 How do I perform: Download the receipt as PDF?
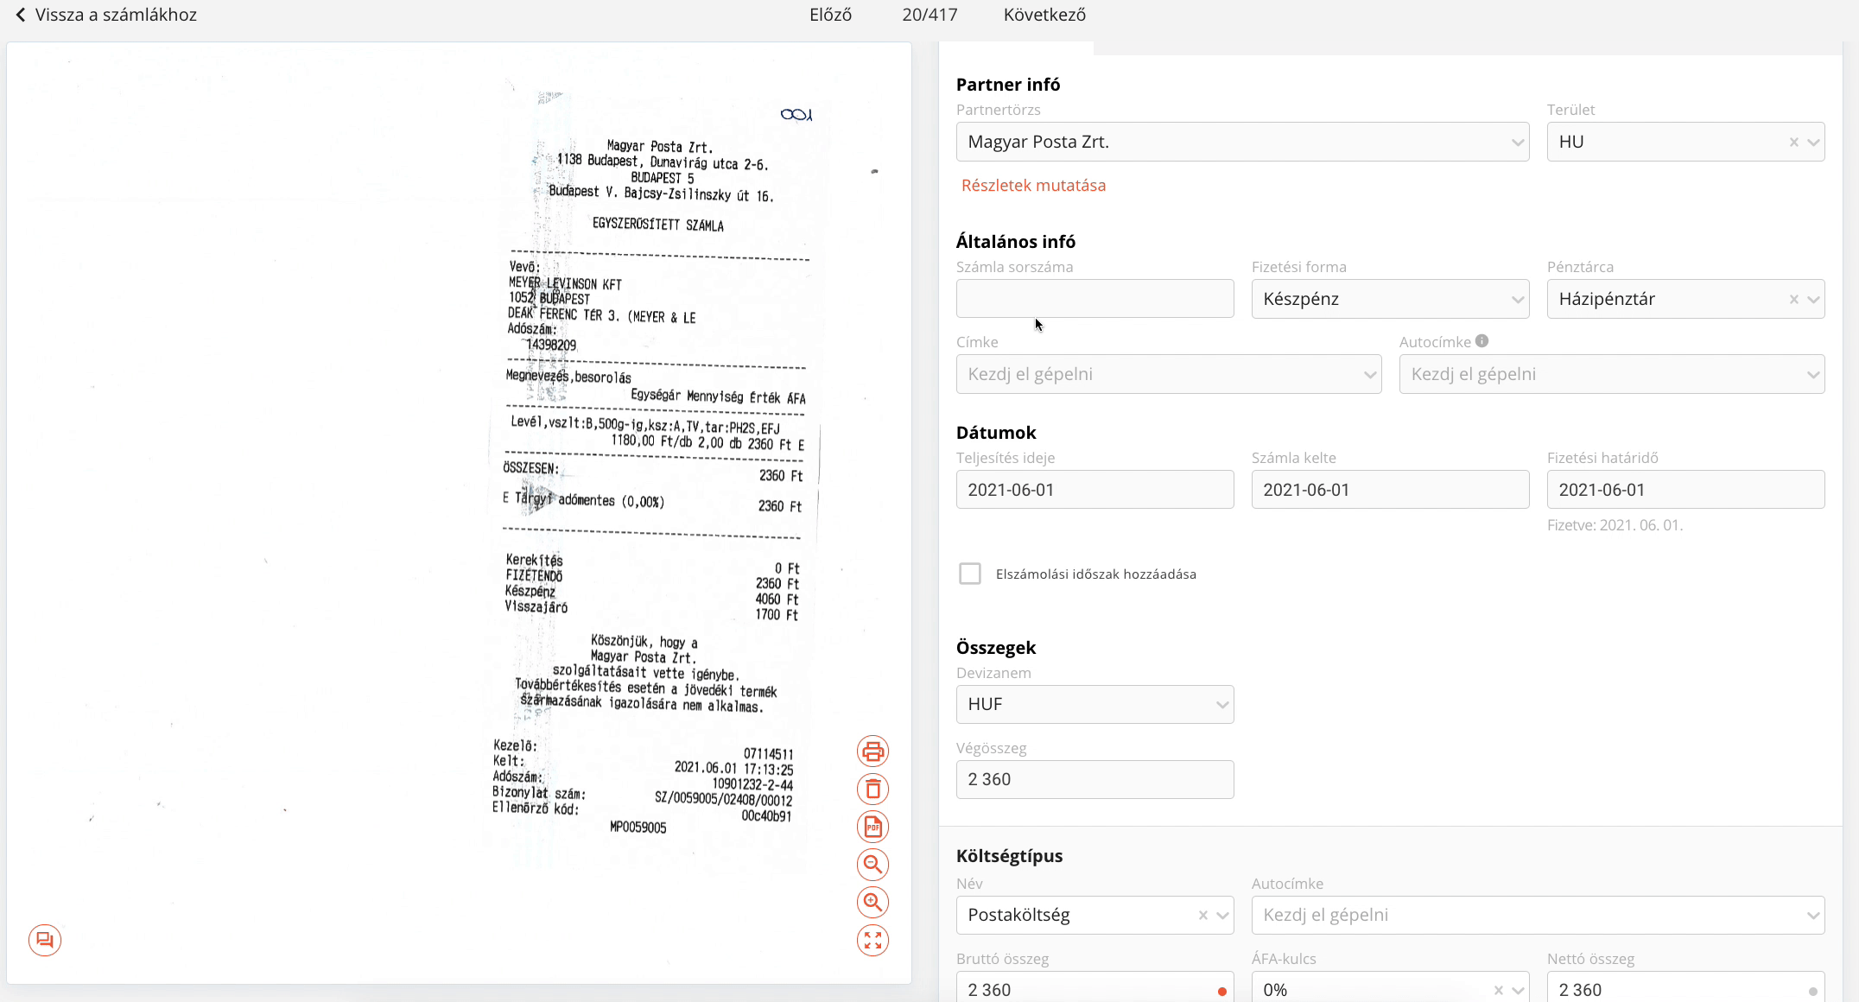[872, 828]
